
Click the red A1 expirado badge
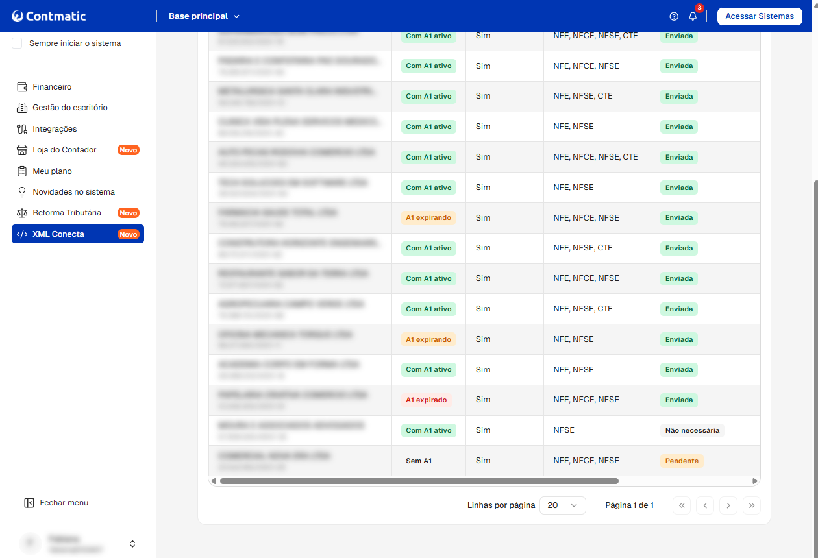427,400
